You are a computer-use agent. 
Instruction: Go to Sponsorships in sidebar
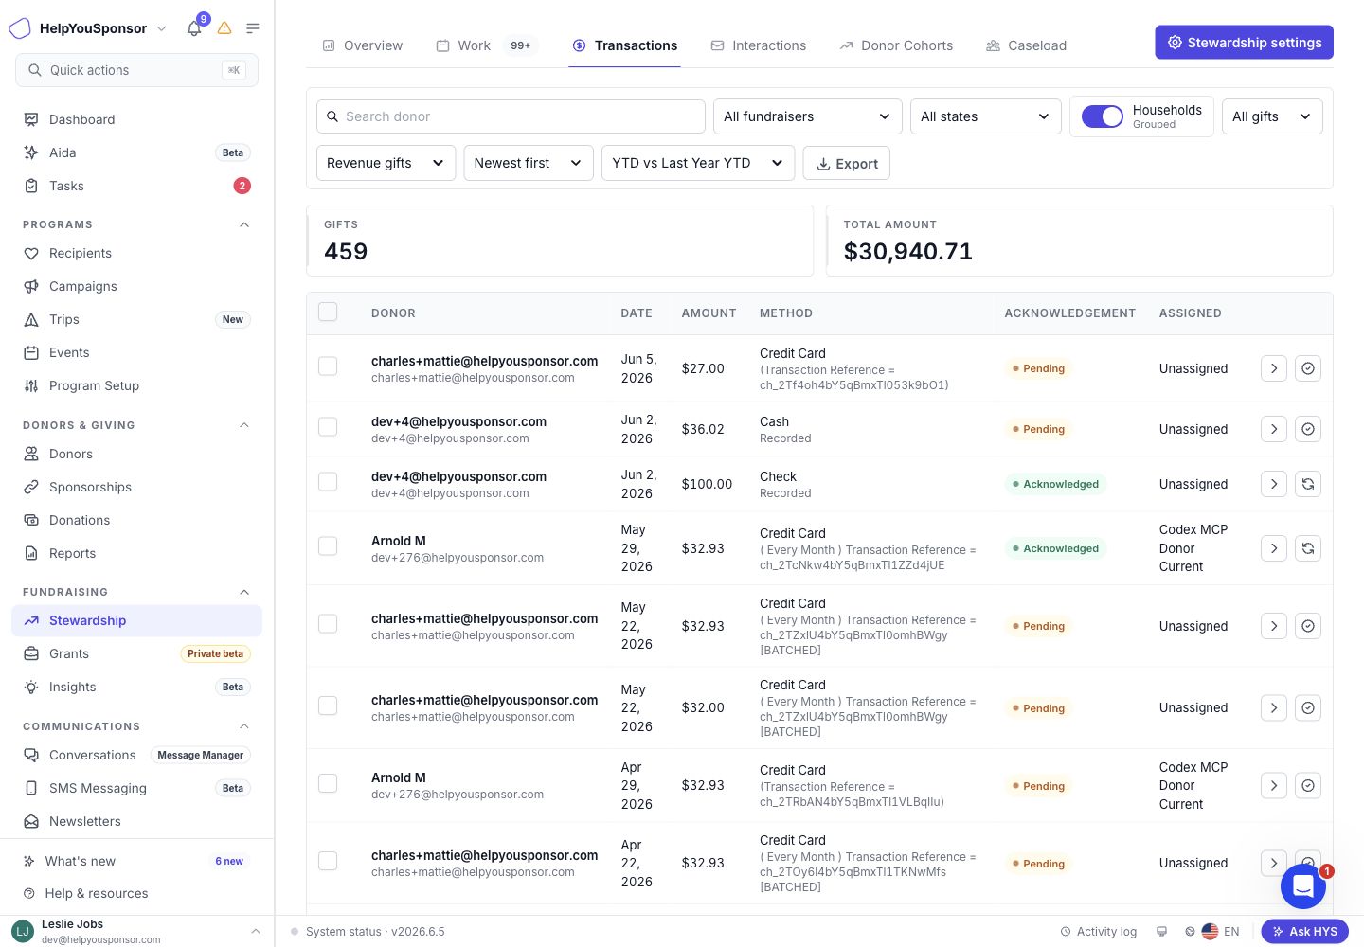pos(136,487)
